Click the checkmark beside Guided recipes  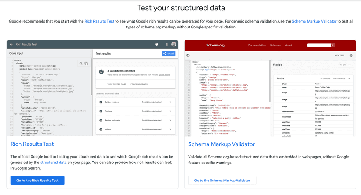[x=101, y=102]
